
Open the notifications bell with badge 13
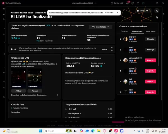pos(128,3)
